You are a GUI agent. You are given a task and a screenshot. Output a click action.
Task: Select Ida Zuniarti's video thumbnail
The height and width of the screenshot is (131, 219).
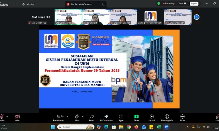[96, 17]
